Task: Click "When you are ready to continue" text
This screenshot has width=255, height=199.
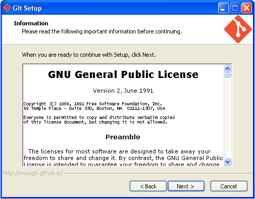Action: [x=89, y=55]
